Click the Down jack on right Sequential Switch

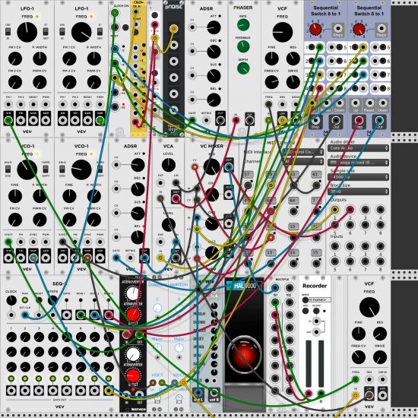tap(383, 103)
